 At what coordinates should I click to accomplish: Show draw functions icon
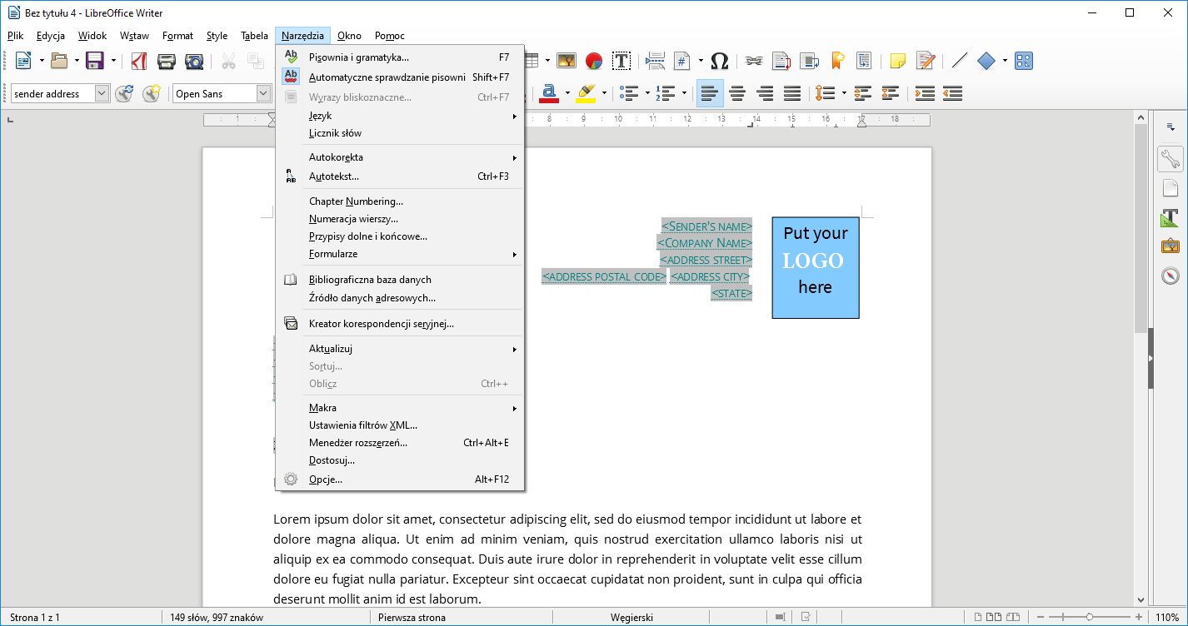click(1024, 61)
